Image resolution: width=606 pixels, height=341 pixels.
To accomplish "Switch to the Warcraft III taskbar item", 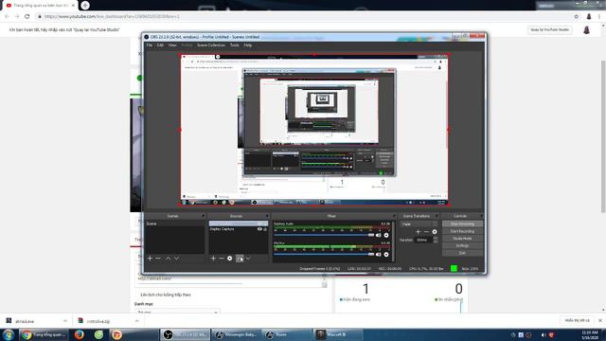I will (339, 334).
